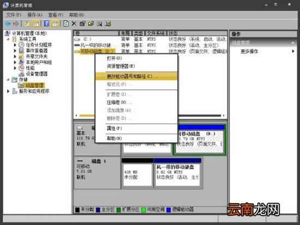Click the 本地用户和组 icon

click(21, 62)
